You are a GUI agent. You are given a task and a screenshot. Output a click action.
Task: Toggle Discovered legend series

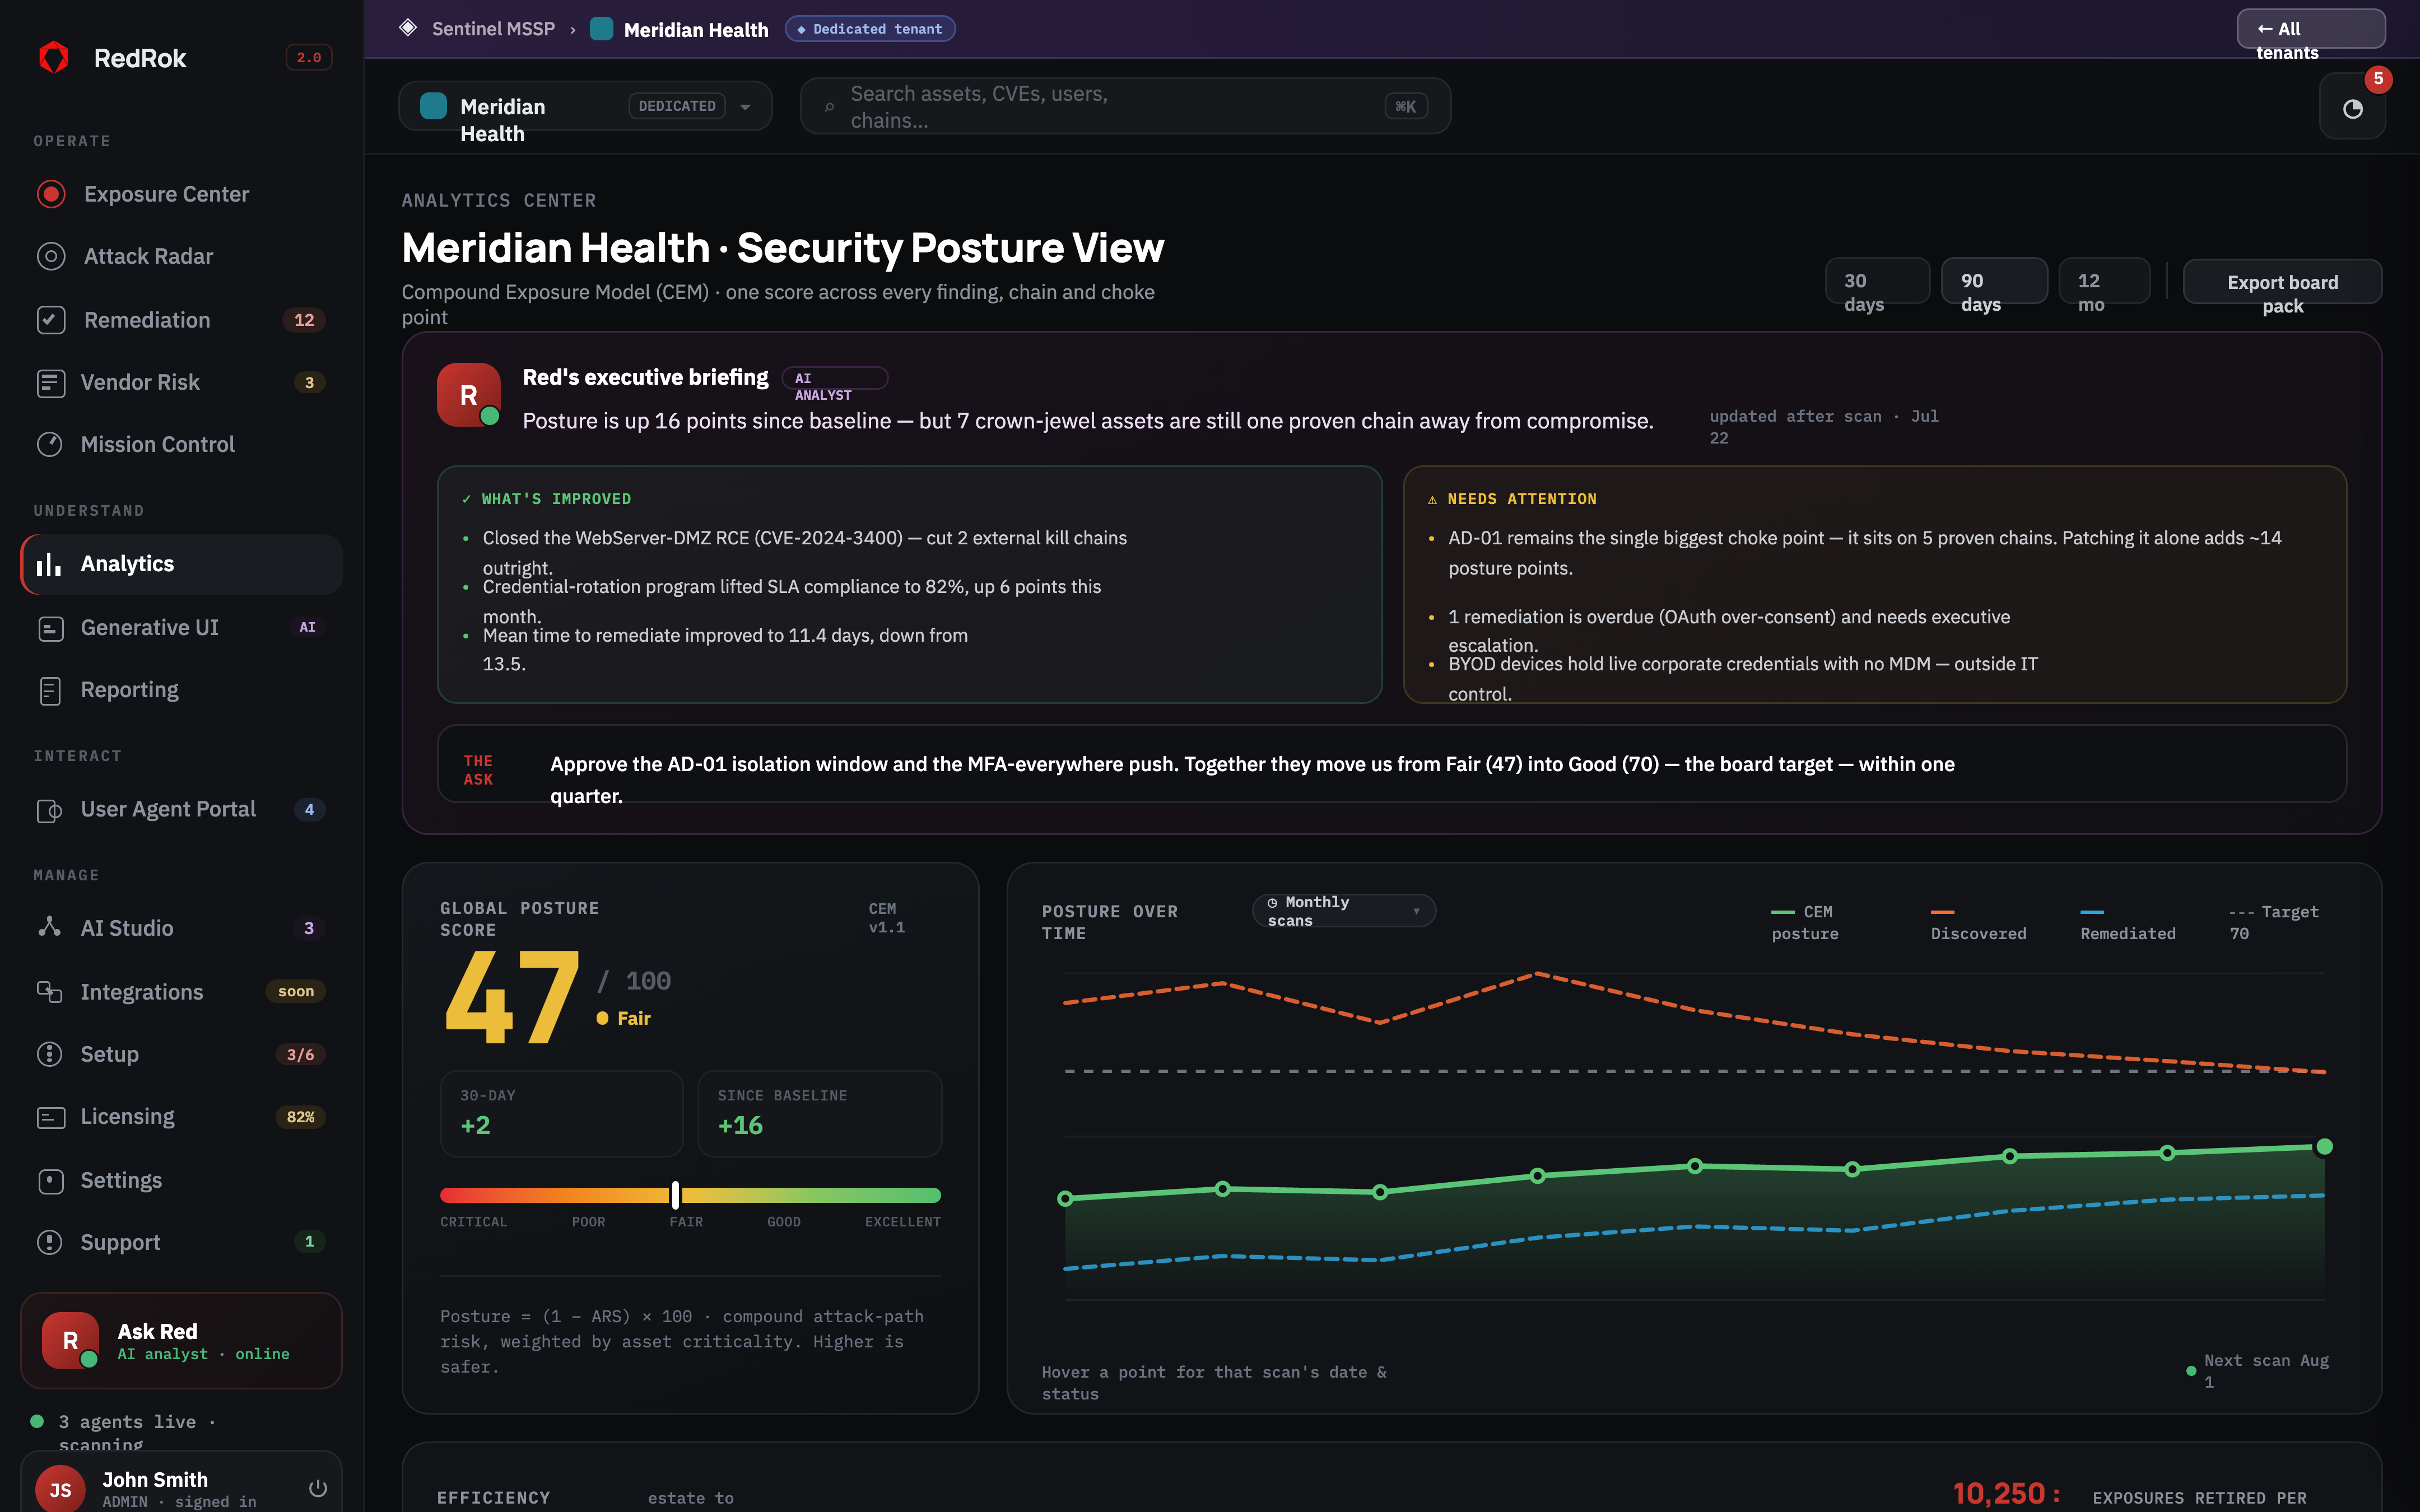tap(1978, 922)
